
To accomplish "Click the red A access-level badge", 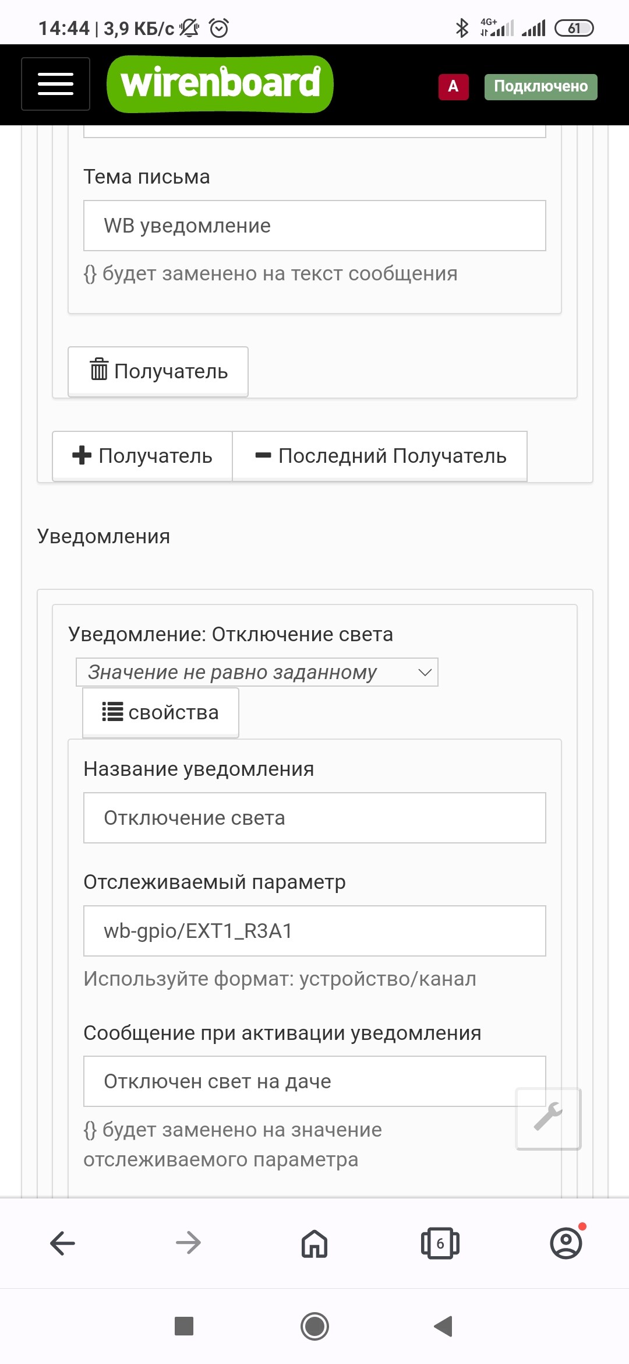I will click(453, 87).
